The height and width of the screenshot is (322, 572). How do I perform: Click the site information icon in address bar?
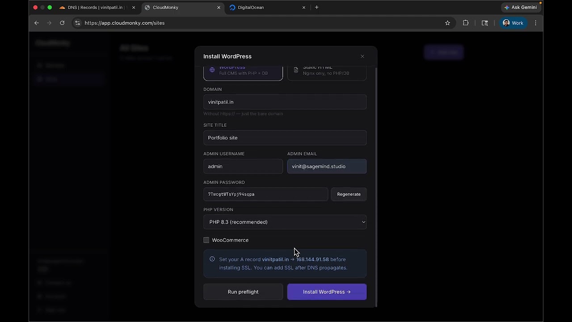click(x=77, y=23)
